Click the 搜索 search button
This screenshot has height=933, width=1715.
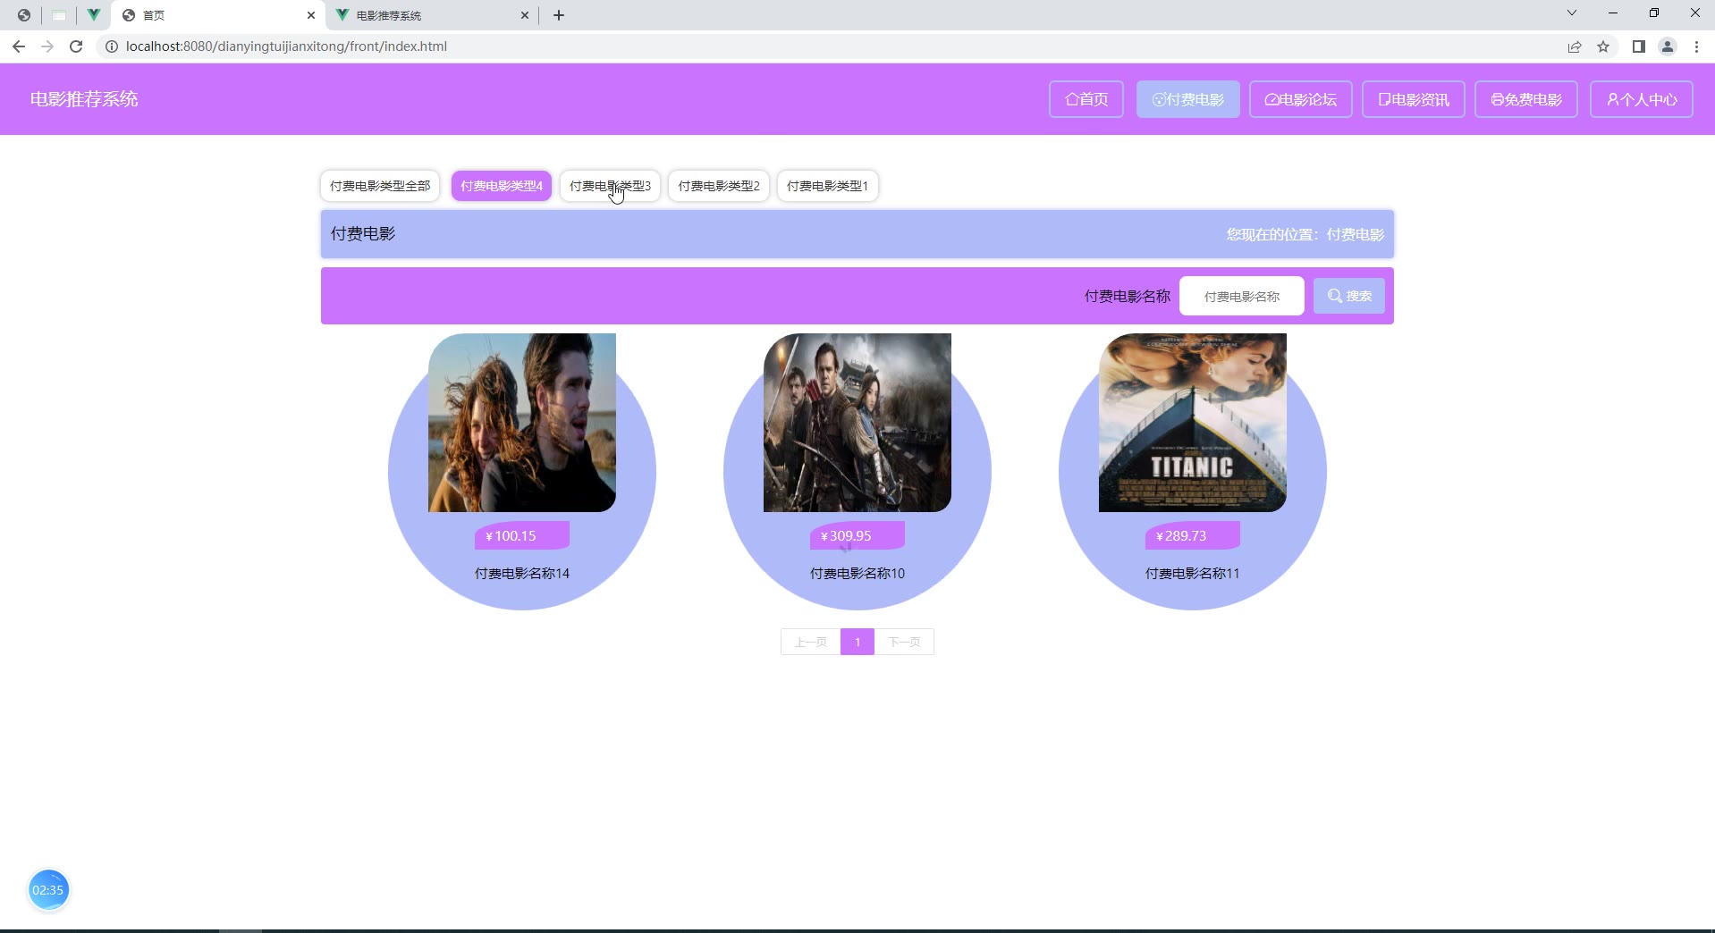(x=1349, y=296)
